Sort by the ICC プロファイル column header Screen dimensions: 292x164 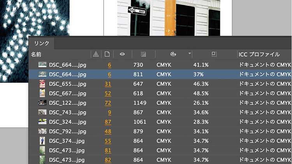pyautogui.click(x=259, y=54)
